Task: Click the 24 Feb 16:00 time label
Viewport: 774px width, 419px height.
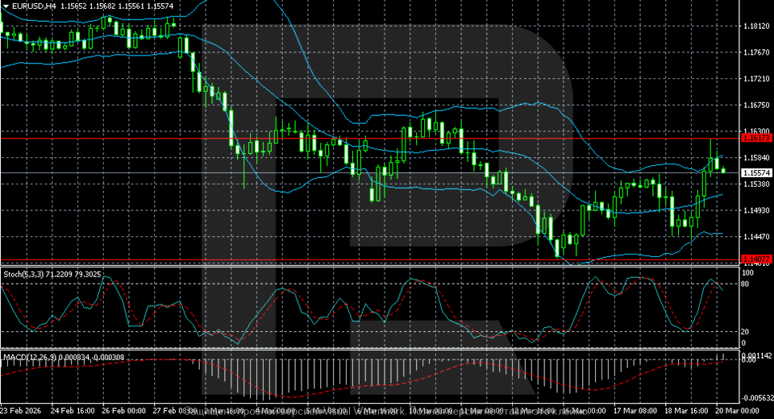Action: click(73, 412)
